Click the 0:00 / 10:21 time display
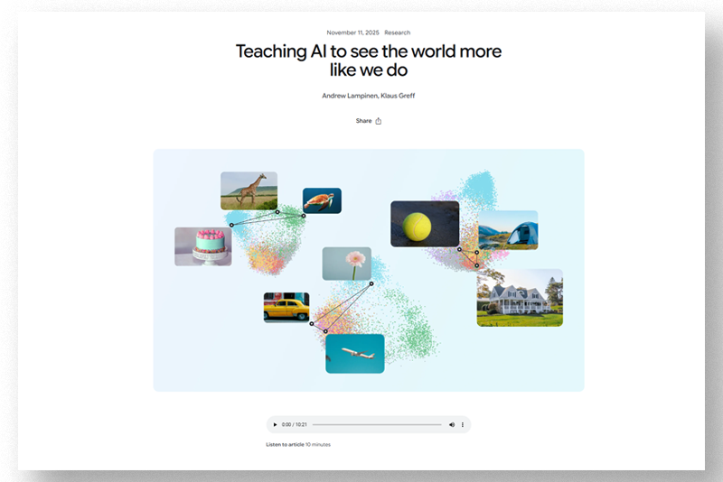Image resolution: width=723 pixels, height=482 pixels. tap(294, 424)
